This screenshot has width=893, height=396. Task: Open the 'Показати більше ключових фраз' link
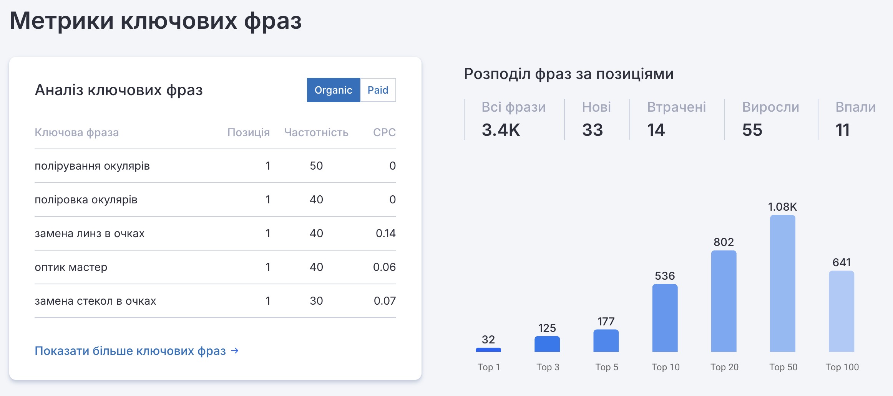click(130, 351)
